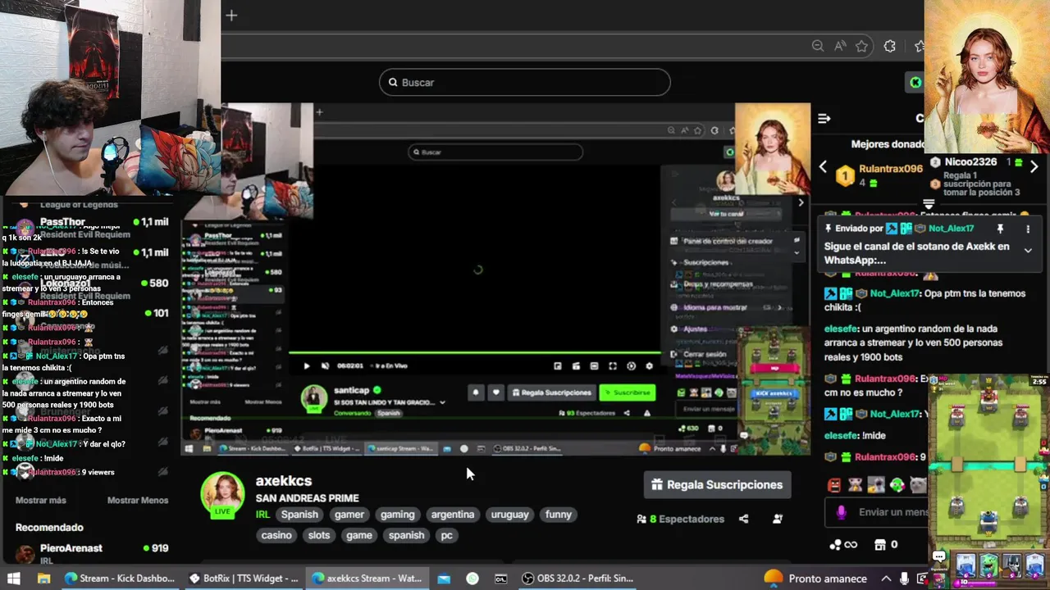1050x590 pixels.
Task: Toggle the heart follow button beside santicap
Action: [x=495, y=393]
